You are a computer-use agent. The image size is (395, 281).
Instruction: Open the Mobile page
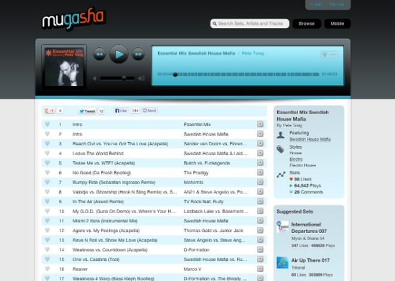pos(338,24)
